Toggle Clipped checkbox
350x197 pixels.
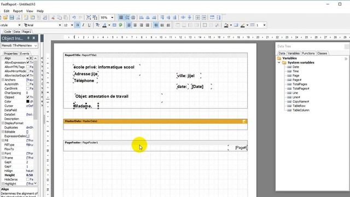28,97
